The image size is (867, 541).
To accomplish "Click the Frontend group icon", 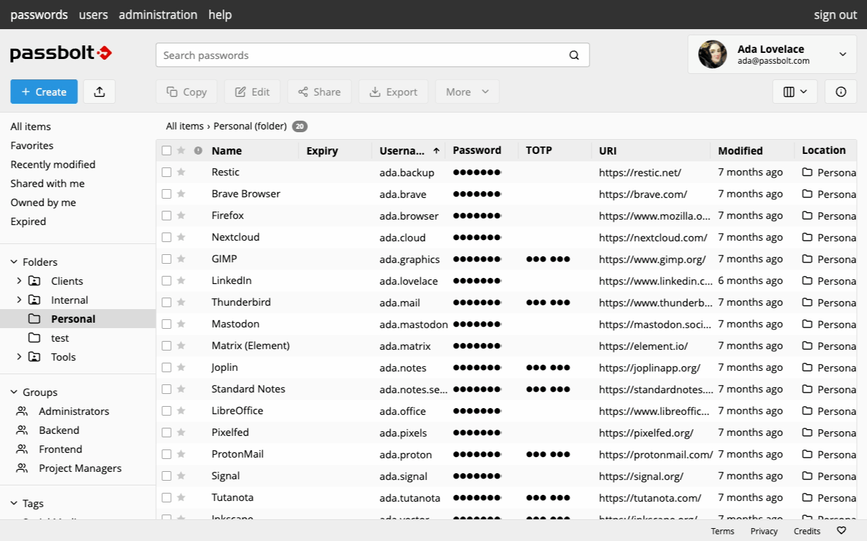I will (22, 449).
